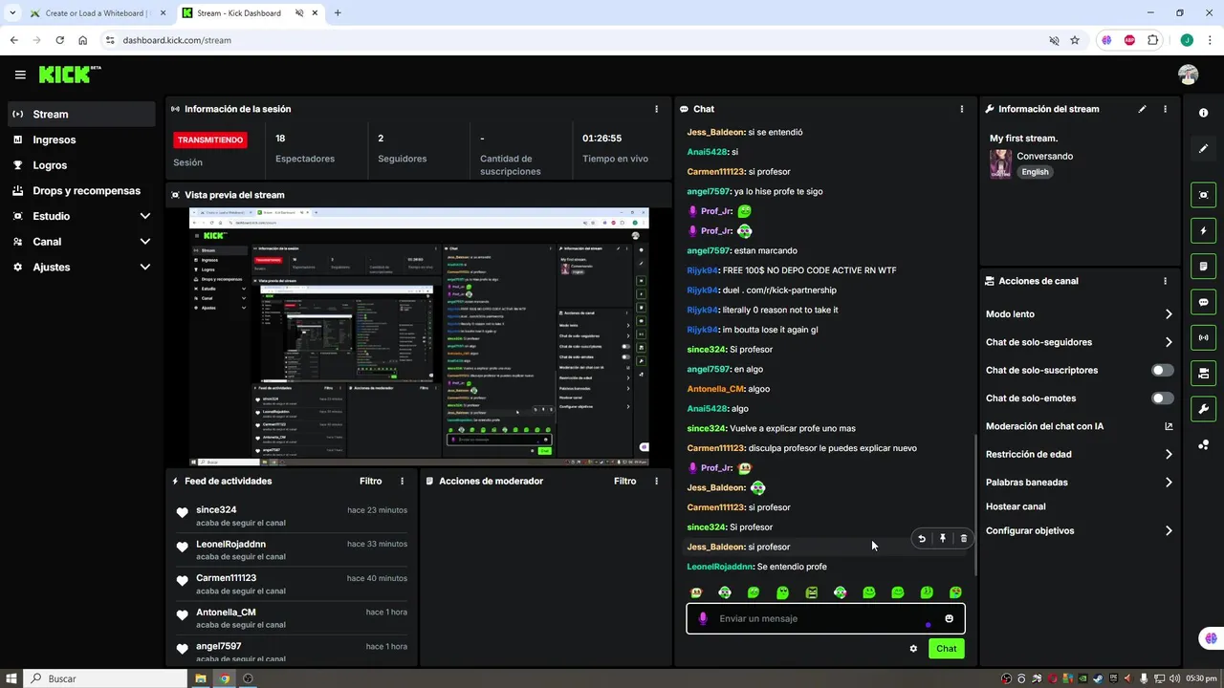Image resolution: width=1224 pixels, height=688 pixels.
Task: Open Feed de actividades three-dot menu
Action: click(x=402, y=482)
